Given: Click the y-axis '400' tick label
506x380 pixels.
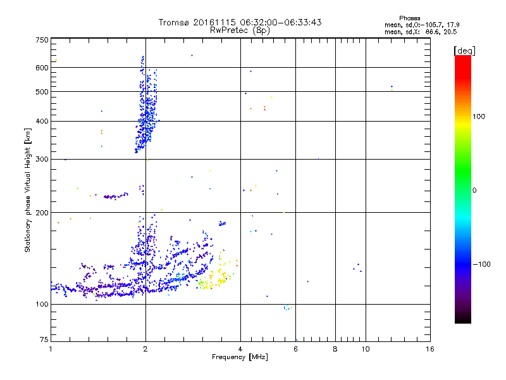Looking at the screenshot, I should 42,122.
